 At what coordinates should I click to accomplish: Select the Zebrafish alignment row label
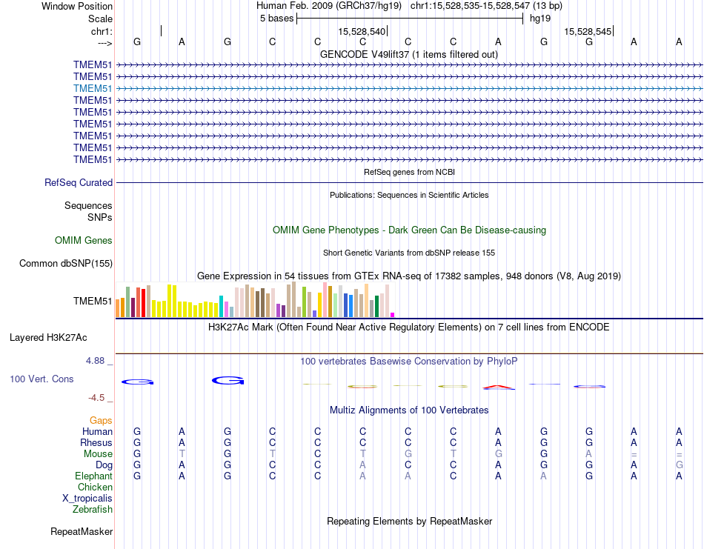pyautogui.click(x=93, y=510)
